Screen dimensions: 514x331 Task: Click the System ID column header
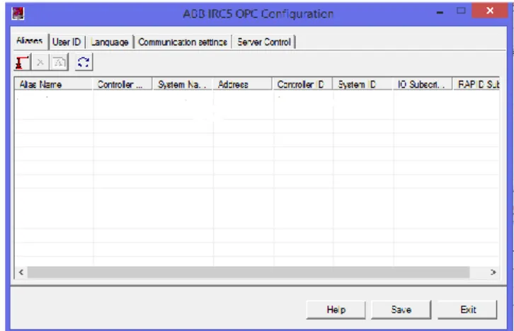pos(362,84)
